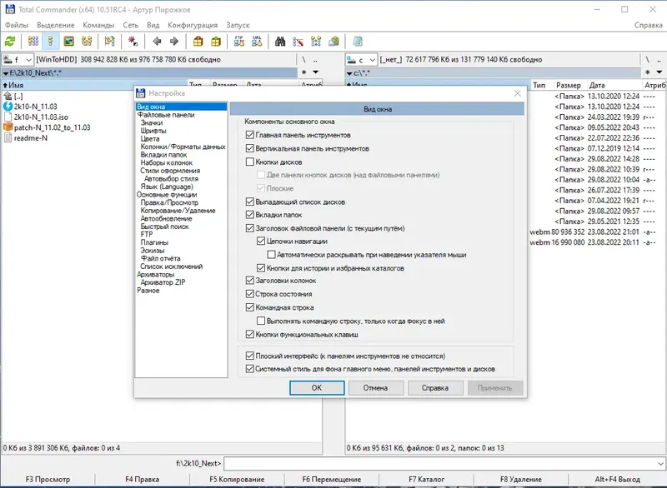The width and height of the screenshot is (667, 488).
Task: Click the F5 Копирование function button
Action: pyautogui.click(x=237, y=479)
